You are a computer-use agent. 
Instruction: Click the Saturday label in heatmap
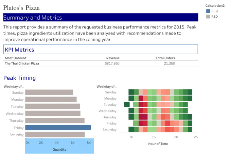[109, 130]
